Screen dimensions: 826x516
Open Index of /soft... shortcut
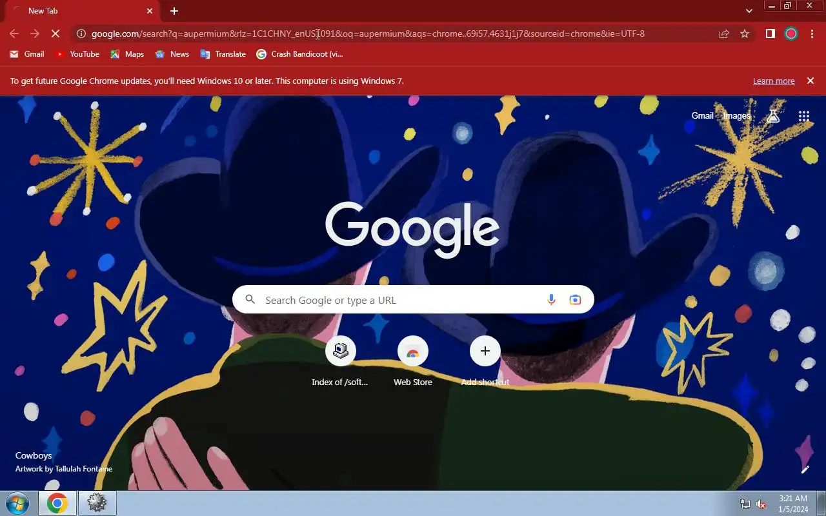pyautogui.click(x=340, y=361)
